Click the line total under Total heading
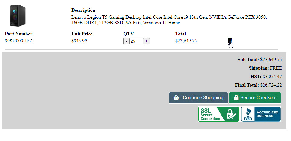The image size is (291, 141). click(186, 41)
